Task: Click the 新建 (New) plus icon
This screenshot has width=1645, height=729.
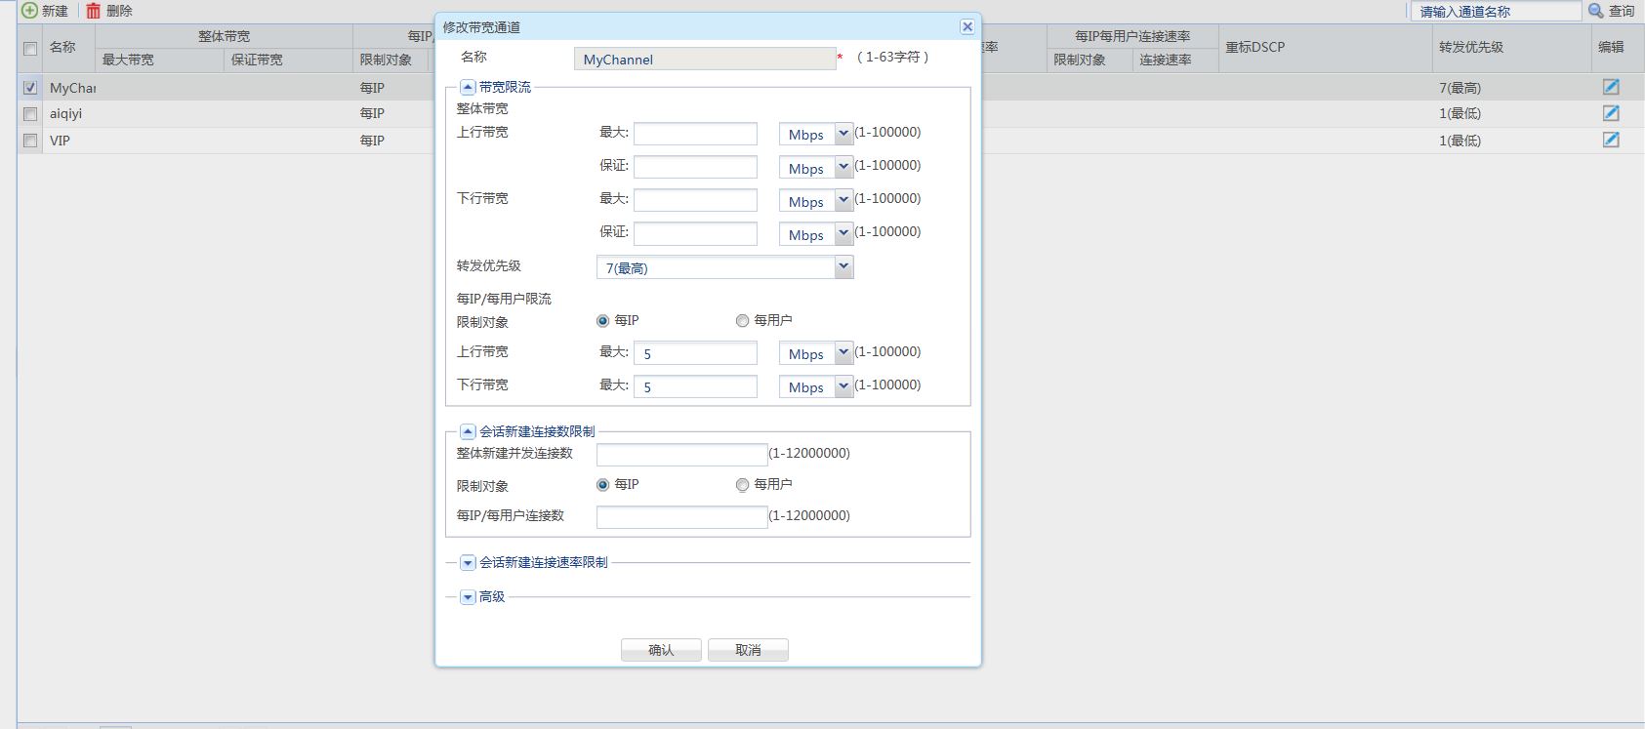Action: click(x=29, y=11)
